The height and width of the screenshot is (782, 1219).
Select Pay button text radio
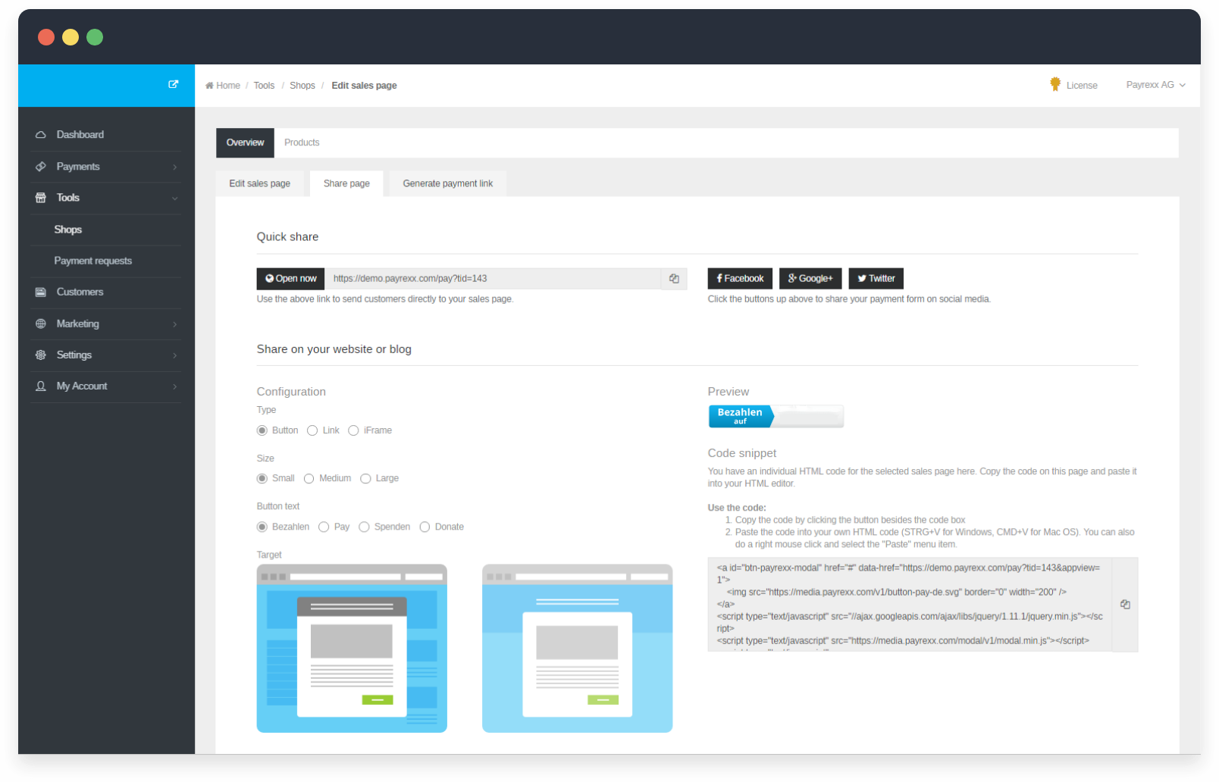[324, 527]
